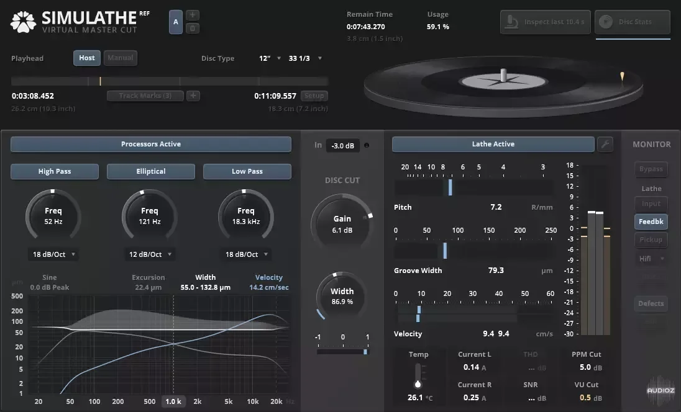Click the Pitch meter bar
This screenshot has height=412, width=681.
pyautogui.click(x=474, y=187)
